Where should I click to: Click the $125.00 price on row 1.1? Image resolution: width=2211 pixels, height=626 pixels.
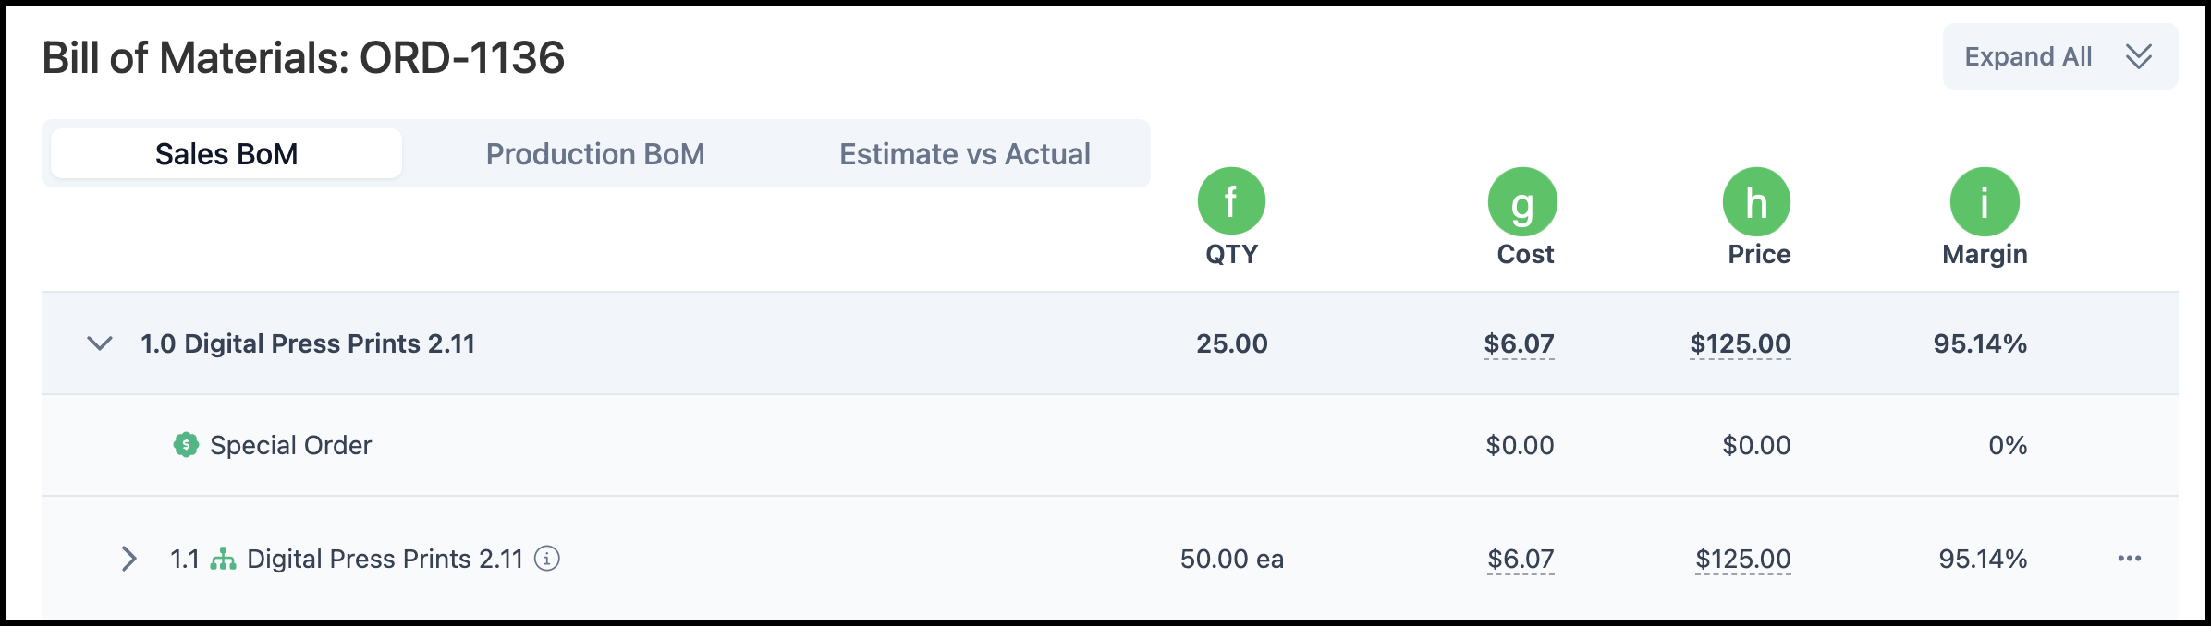(1742, 559)
